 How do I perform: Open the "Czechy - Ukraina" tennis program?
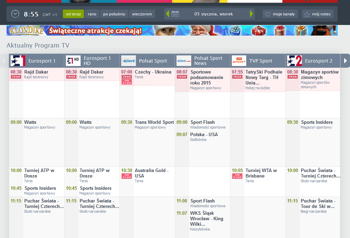153,72
